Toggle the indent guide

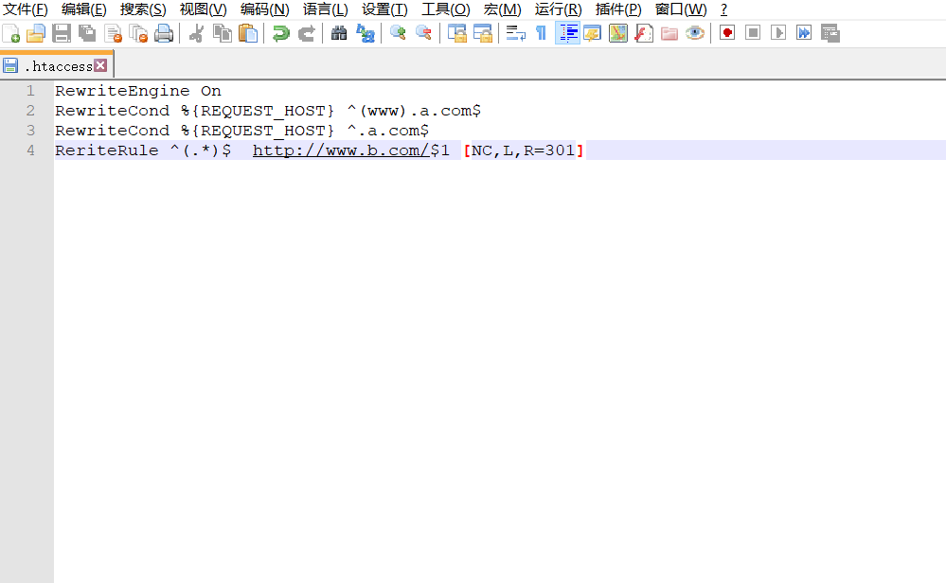(x=567, y=33)
